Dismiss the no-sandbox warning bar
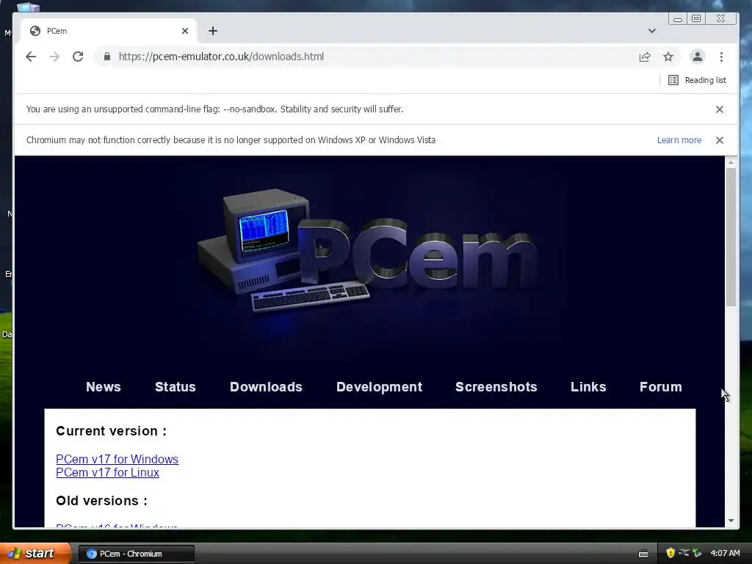752x564 pixels. tap(720, 109)
